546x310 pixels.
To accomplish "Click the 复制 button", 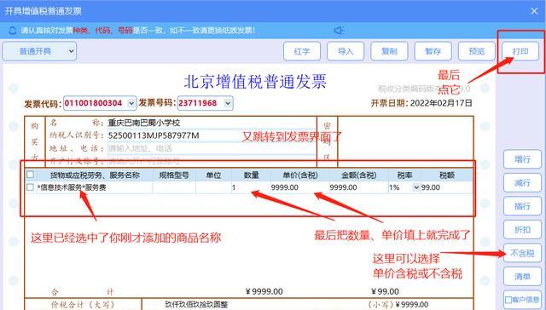I will tap(389, 51).
